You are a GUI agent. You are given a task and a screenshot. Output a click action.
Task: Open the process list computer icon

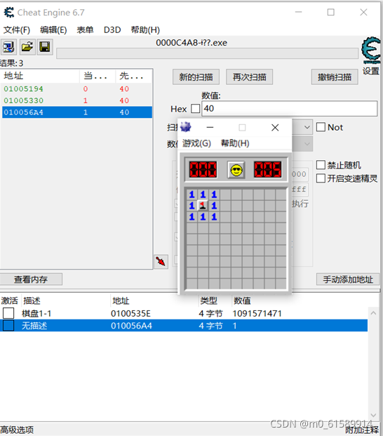(8, 47)
